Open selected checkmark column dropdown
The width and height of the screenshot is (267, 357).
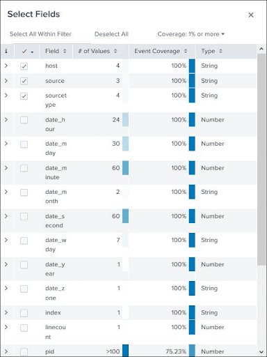[x=32, y=52]
